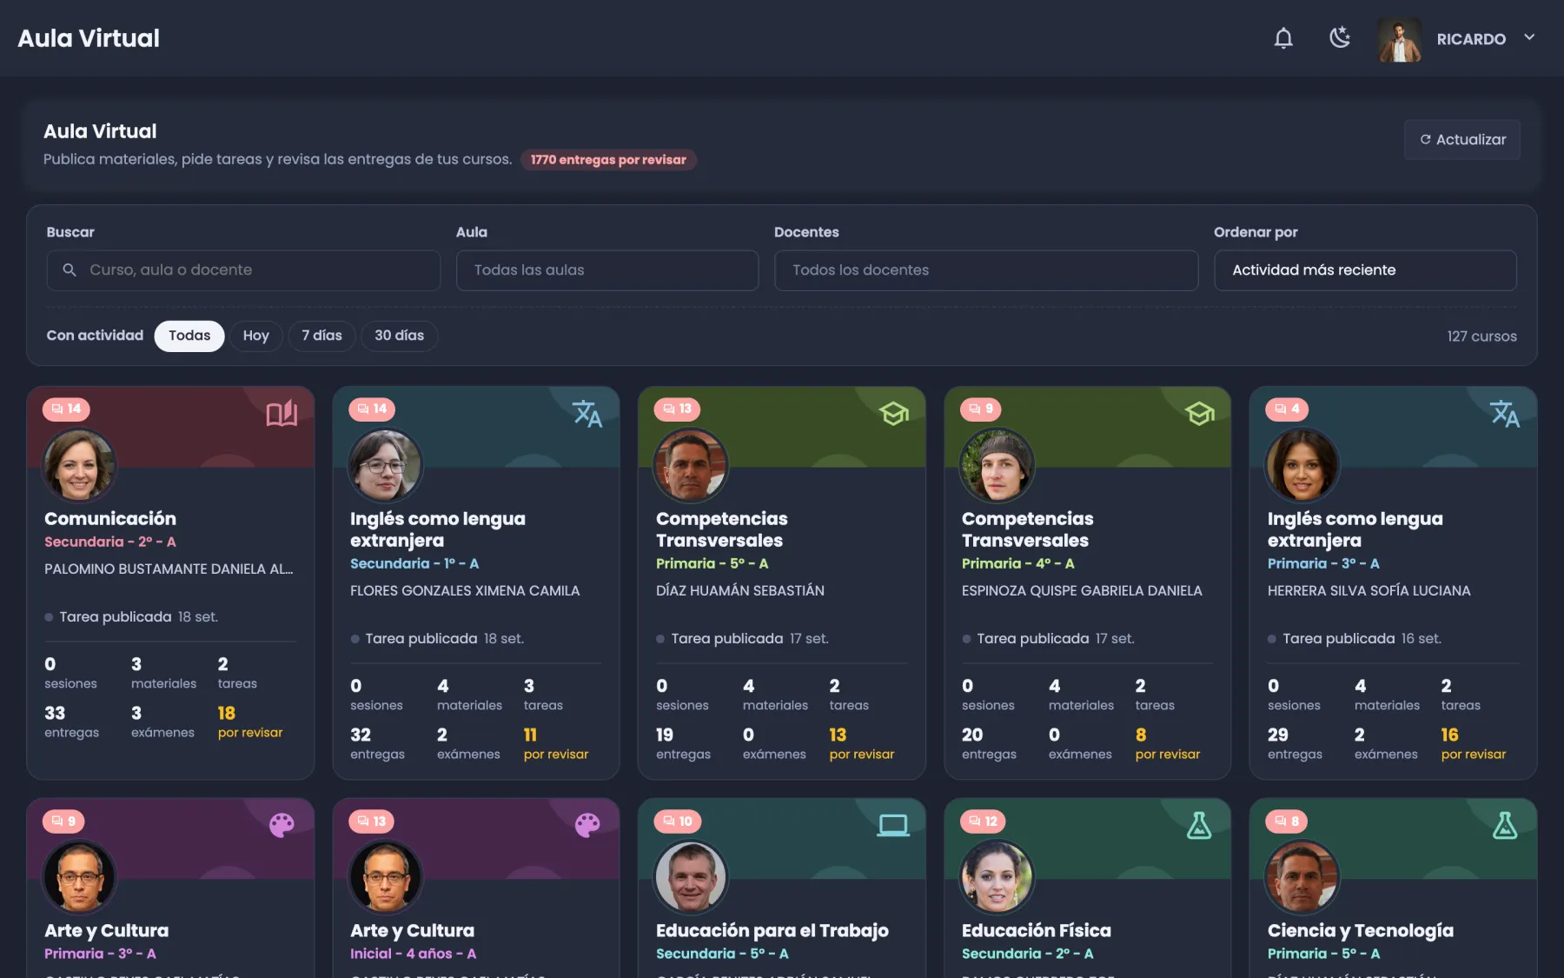
Task: Open Educación para el Trabajo course title
Action: [x=772, y=931]
